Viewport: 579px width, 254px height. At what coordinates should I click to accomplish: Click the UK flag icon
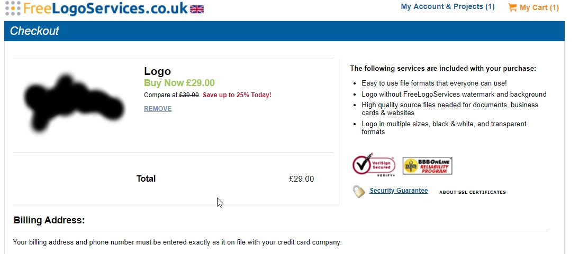coord(197,9)
